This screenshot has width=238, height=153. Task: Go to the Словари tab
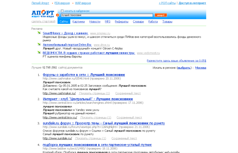[x=138, y=21]
